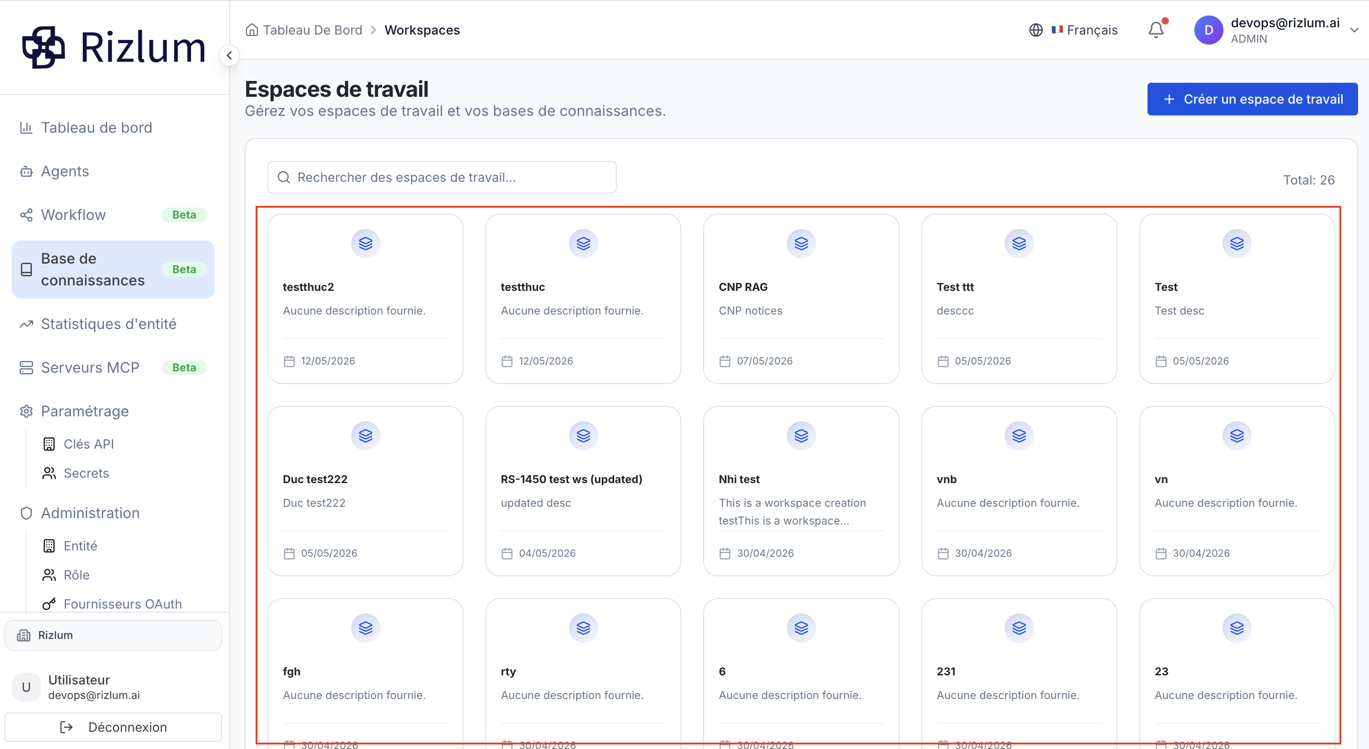Open Rôle under Administration

click(x=76, y=575)
